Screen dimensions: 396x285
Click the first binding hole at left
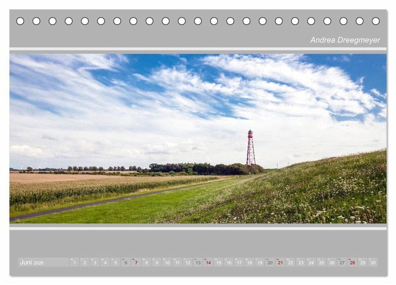20,21
